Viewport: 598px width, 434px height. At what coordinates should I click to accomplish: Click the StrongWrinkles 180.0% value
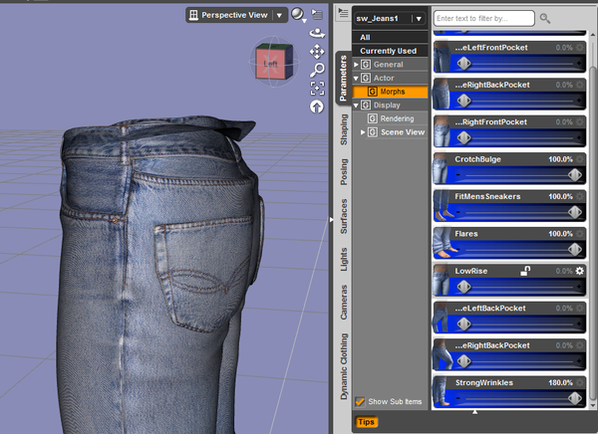[560, 382]
